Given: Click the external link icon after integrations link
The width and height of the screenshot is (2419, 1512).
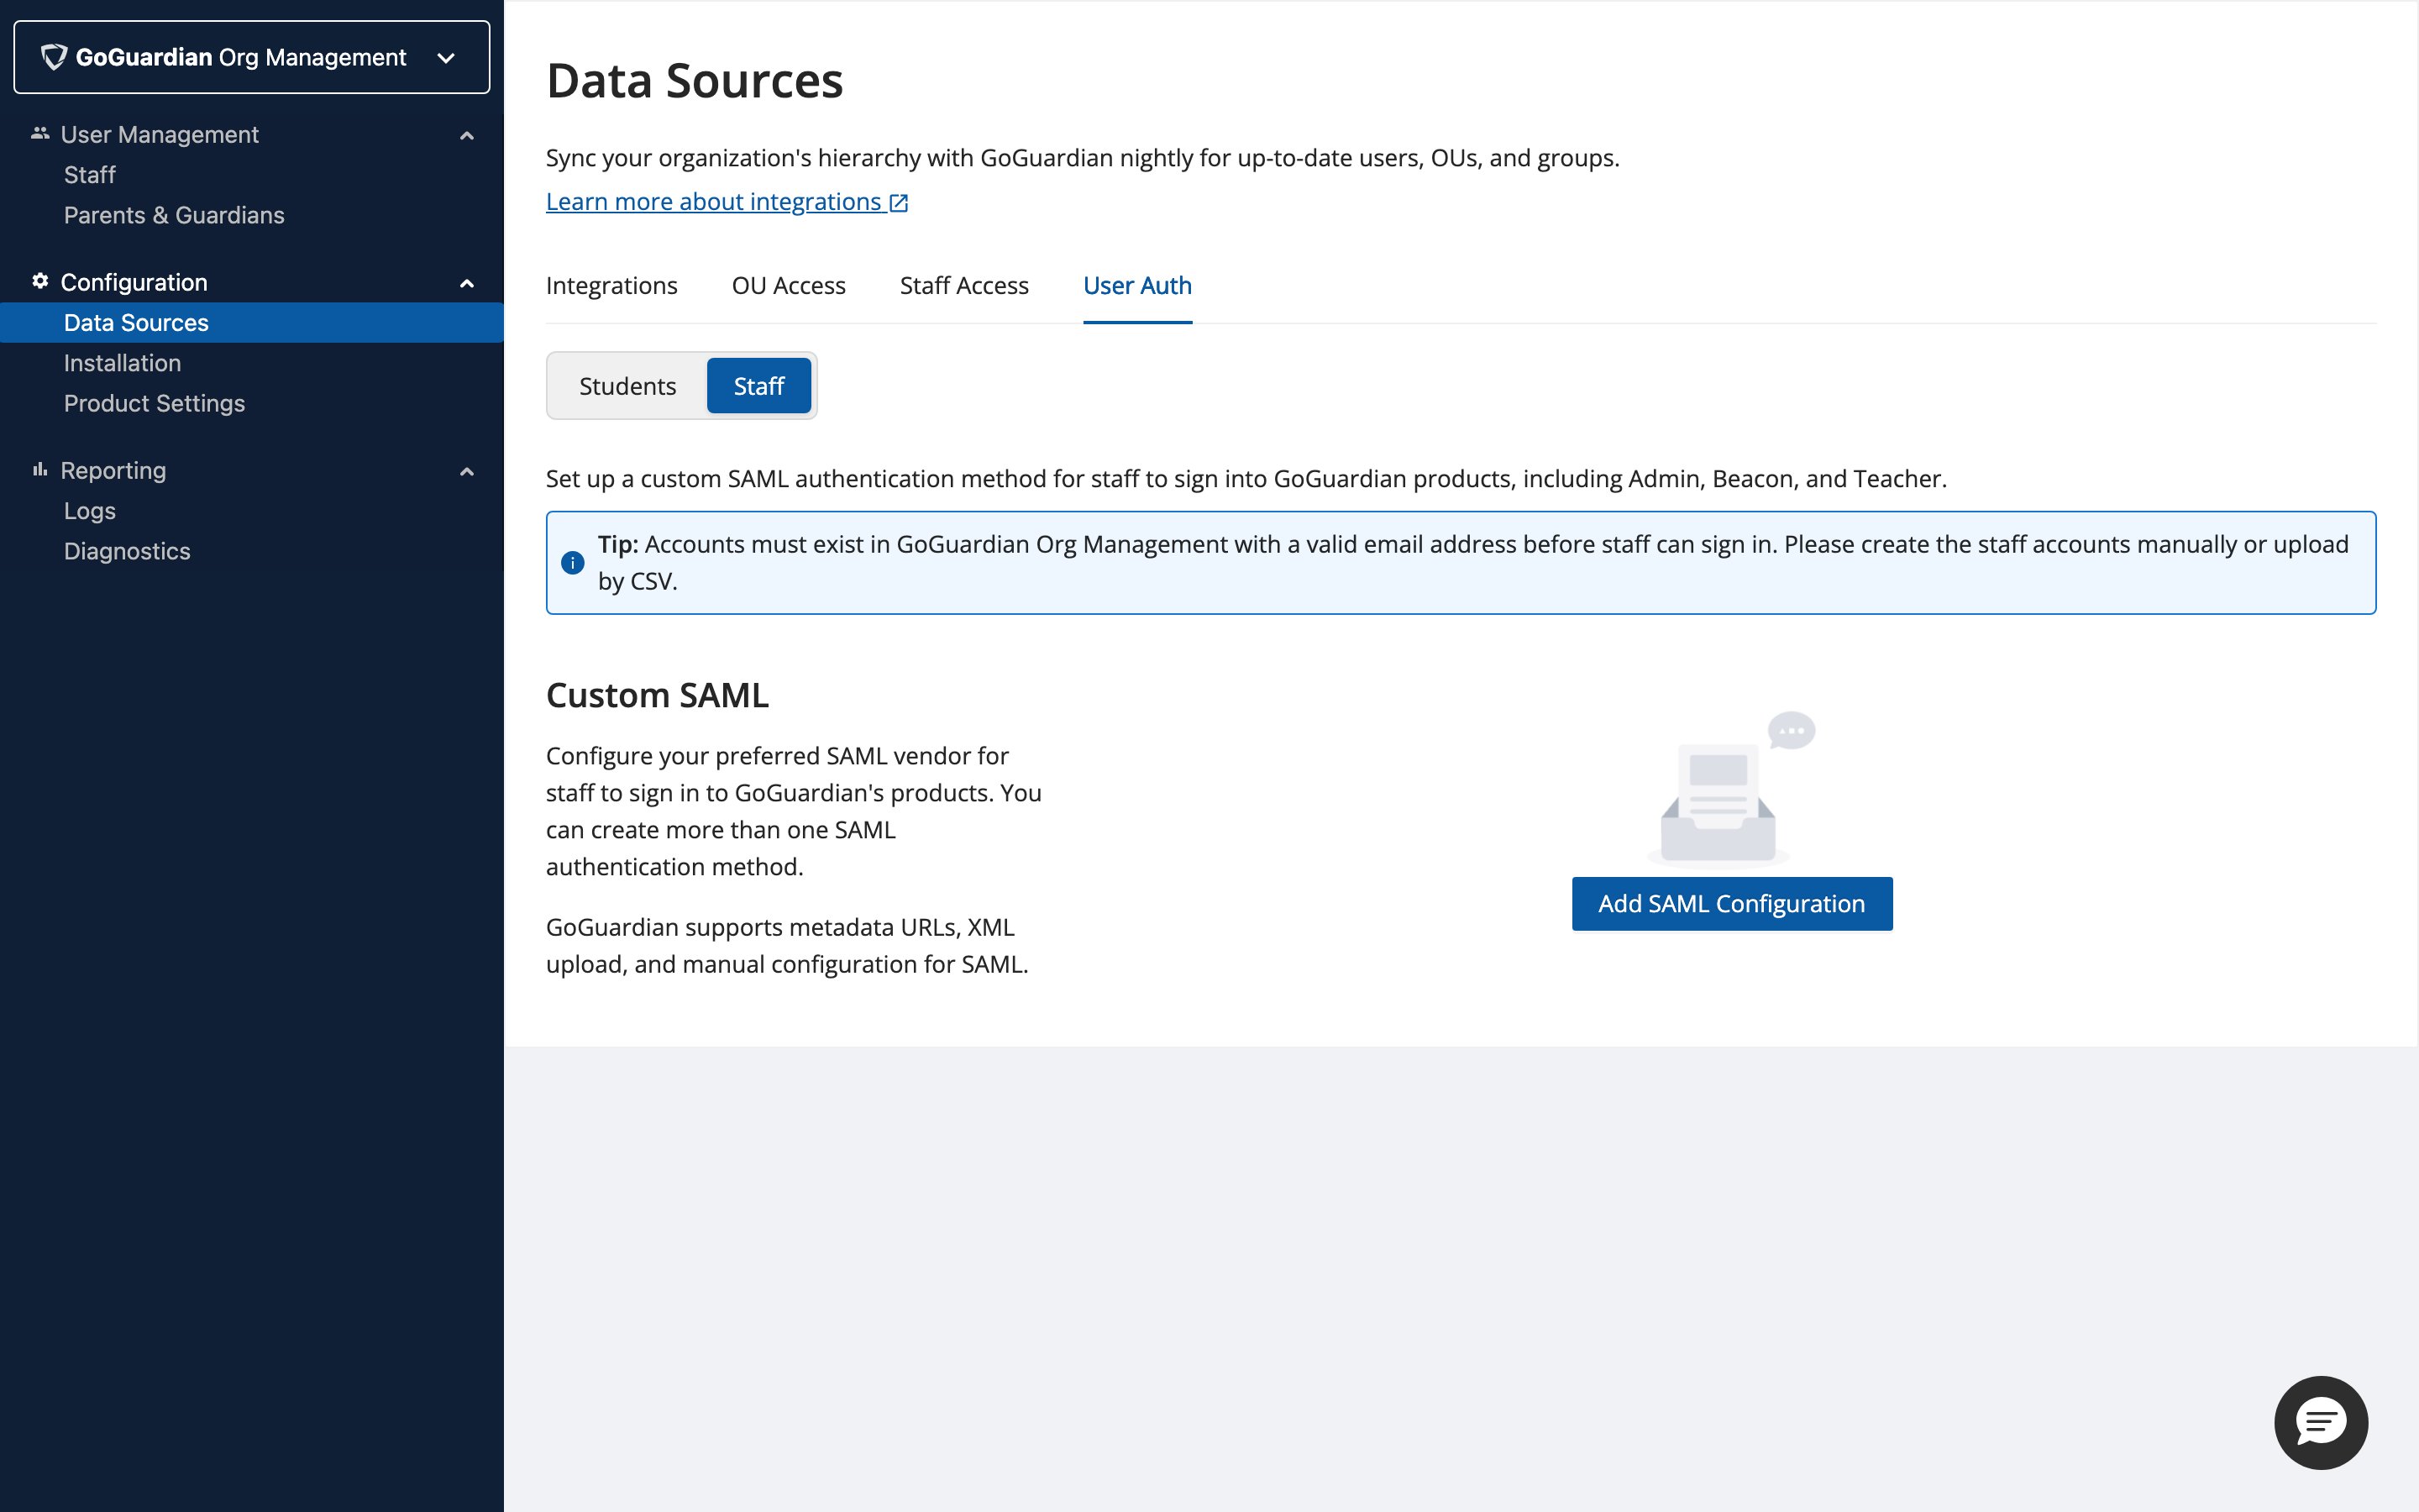Looking at the screenshot, I should coord(899,203).
